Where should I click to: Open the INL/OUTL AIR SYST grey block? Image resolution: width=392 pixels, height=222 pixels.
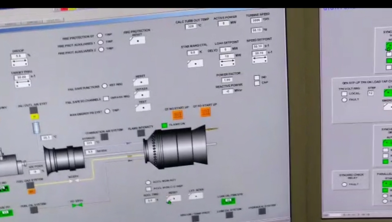(33, 110)
